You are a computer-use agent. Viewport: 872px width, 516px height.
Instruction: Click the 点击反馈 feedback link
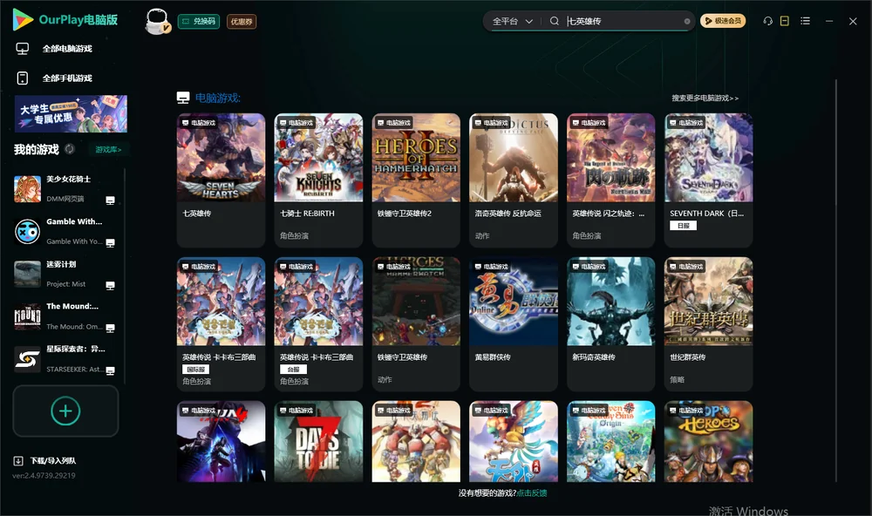tap(532, 492)
